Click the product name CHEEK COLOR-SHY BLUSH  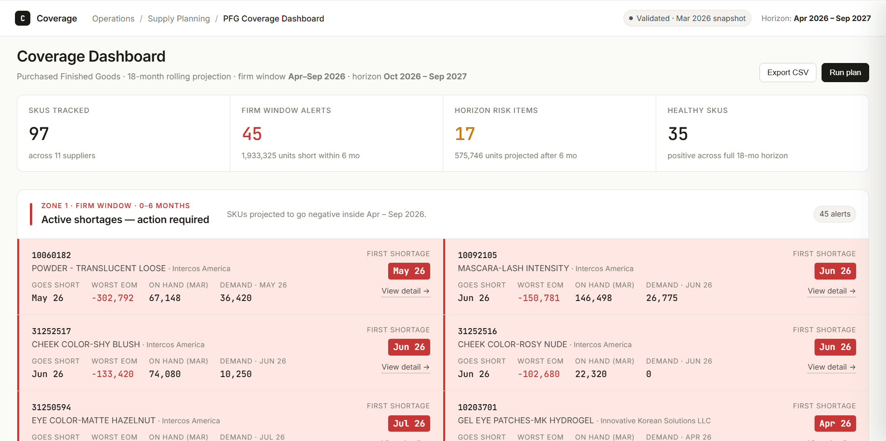point(86,344)
